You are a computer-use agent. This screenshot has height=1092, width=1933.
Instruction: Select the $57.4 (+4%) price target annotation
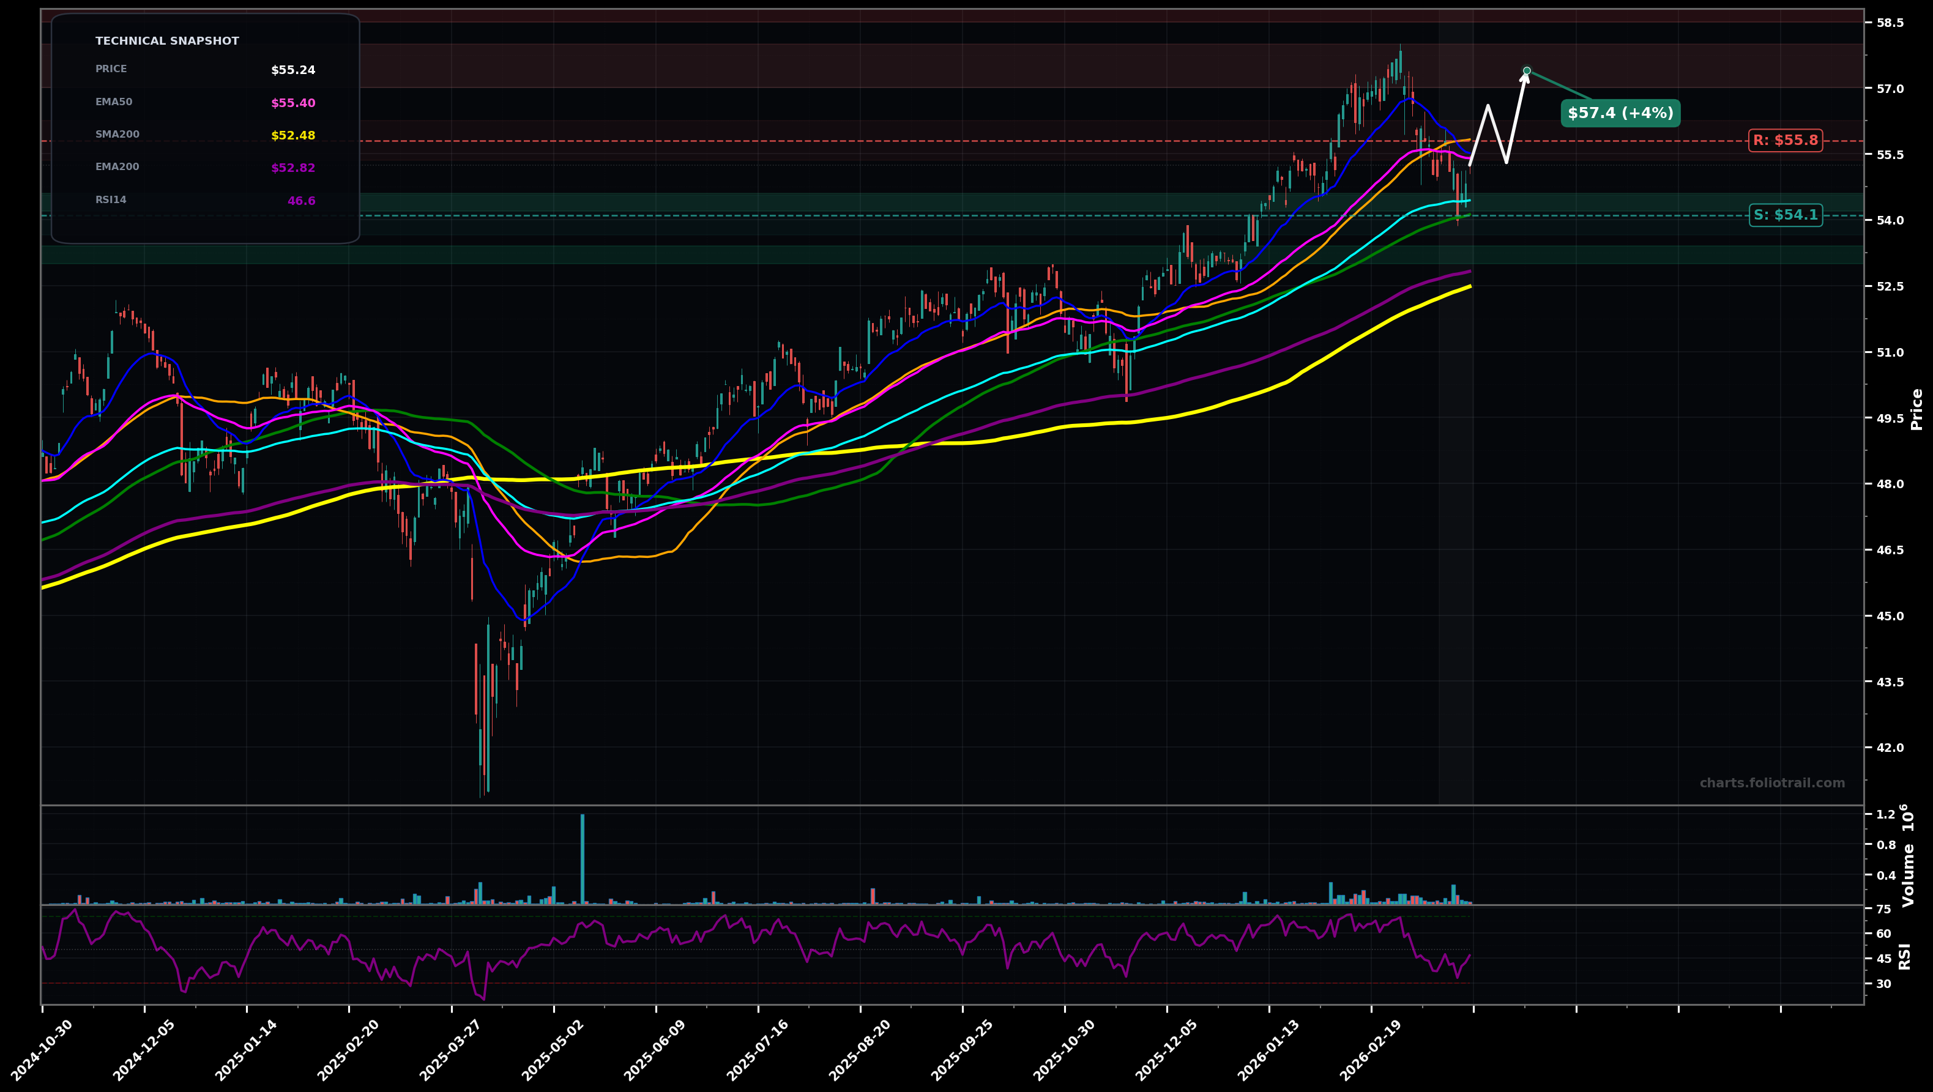point(1618,114)
